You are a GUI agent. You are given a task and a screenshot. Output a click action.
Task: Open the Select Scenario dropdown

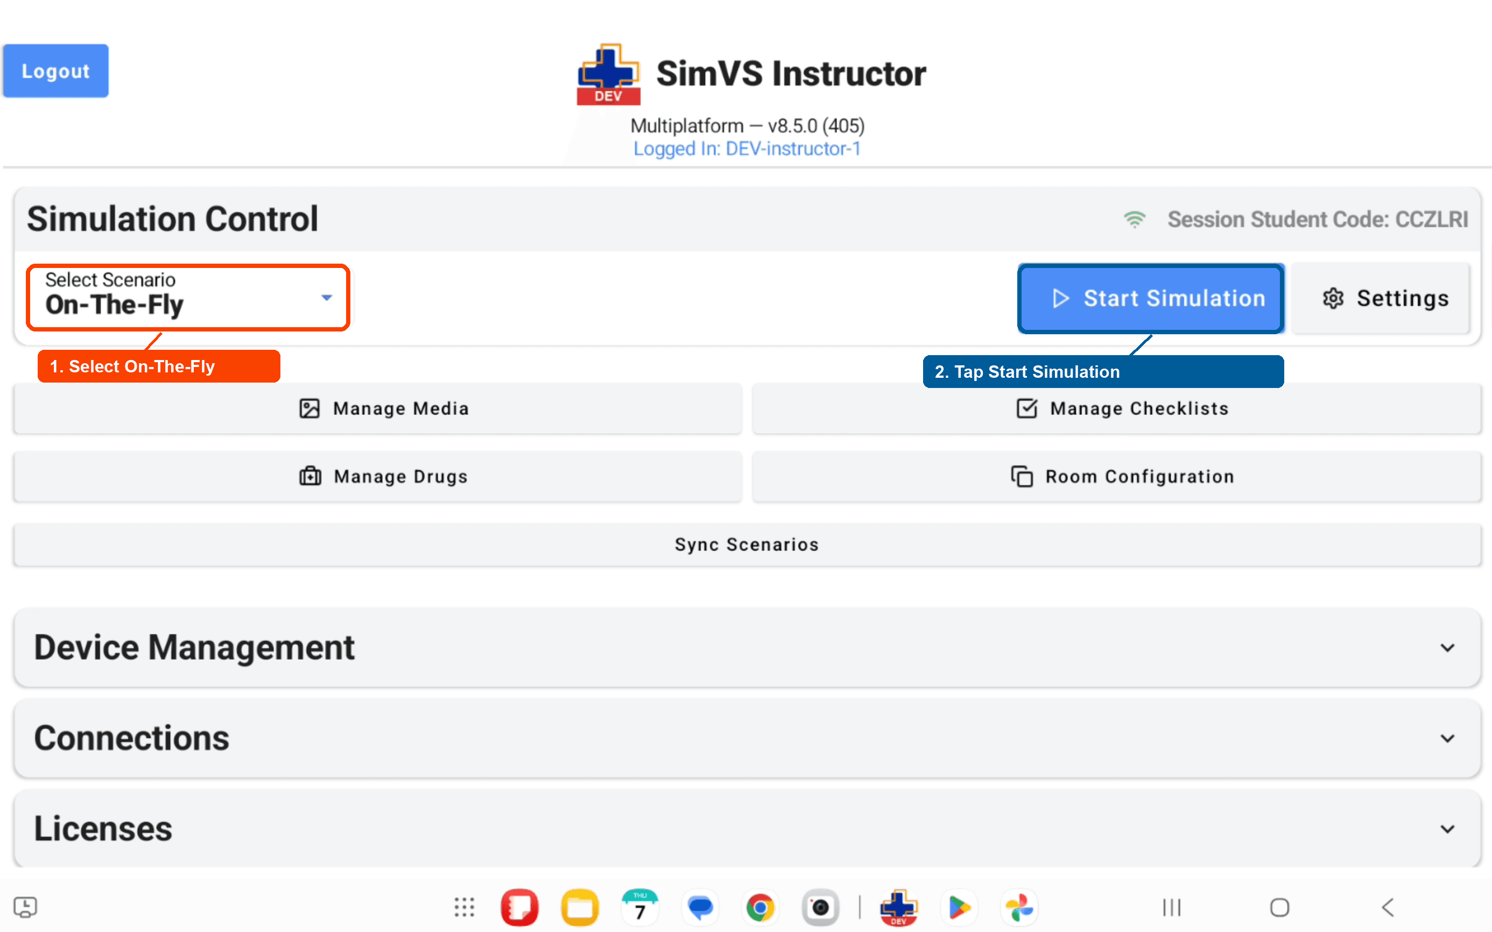click(x=188, y=297)
